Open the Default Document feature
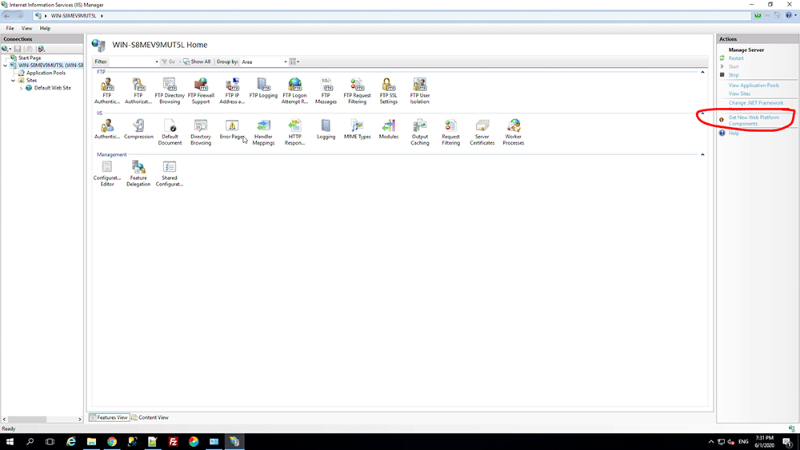800x450 pixels. [x=170, y=132]
